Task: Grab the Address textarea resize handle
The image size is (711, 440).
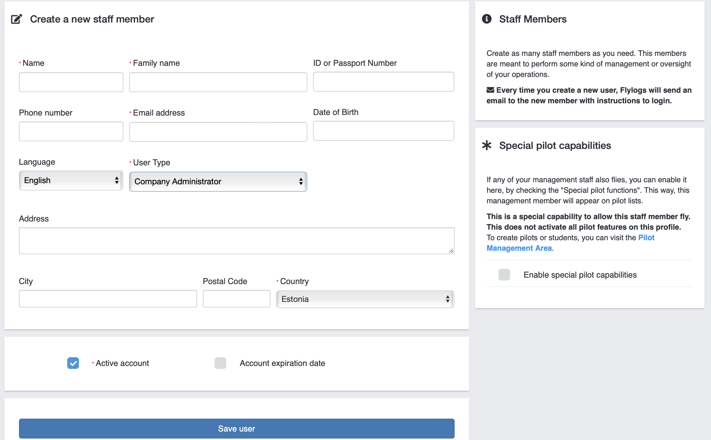Action: (x=451, y=251)
